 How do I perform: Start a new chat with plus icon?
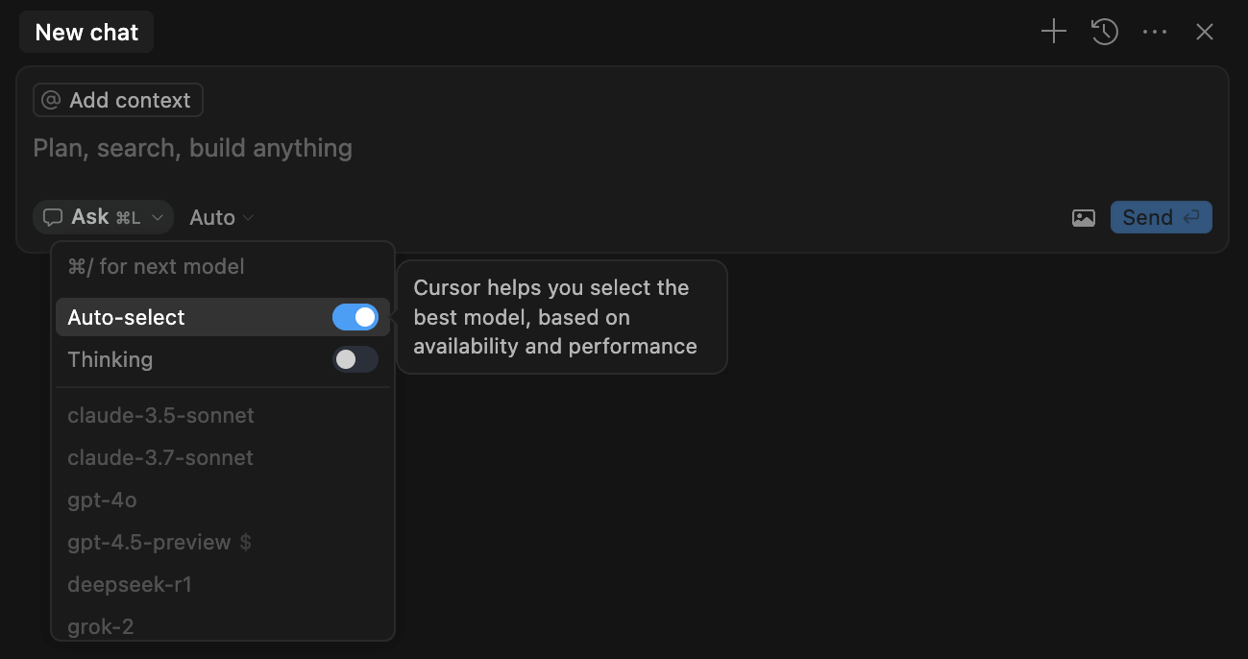point(1054,32)
